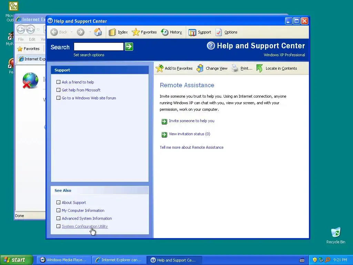Click the security shield tray icon
This screenshot has height=265, width=353.
(315, 260)
